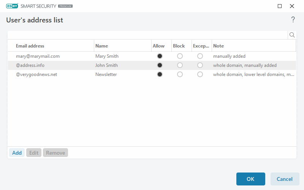The width and height of the screenshot is (304, 190).
Task: Click the Note column header
Action: tap(218, 46)
